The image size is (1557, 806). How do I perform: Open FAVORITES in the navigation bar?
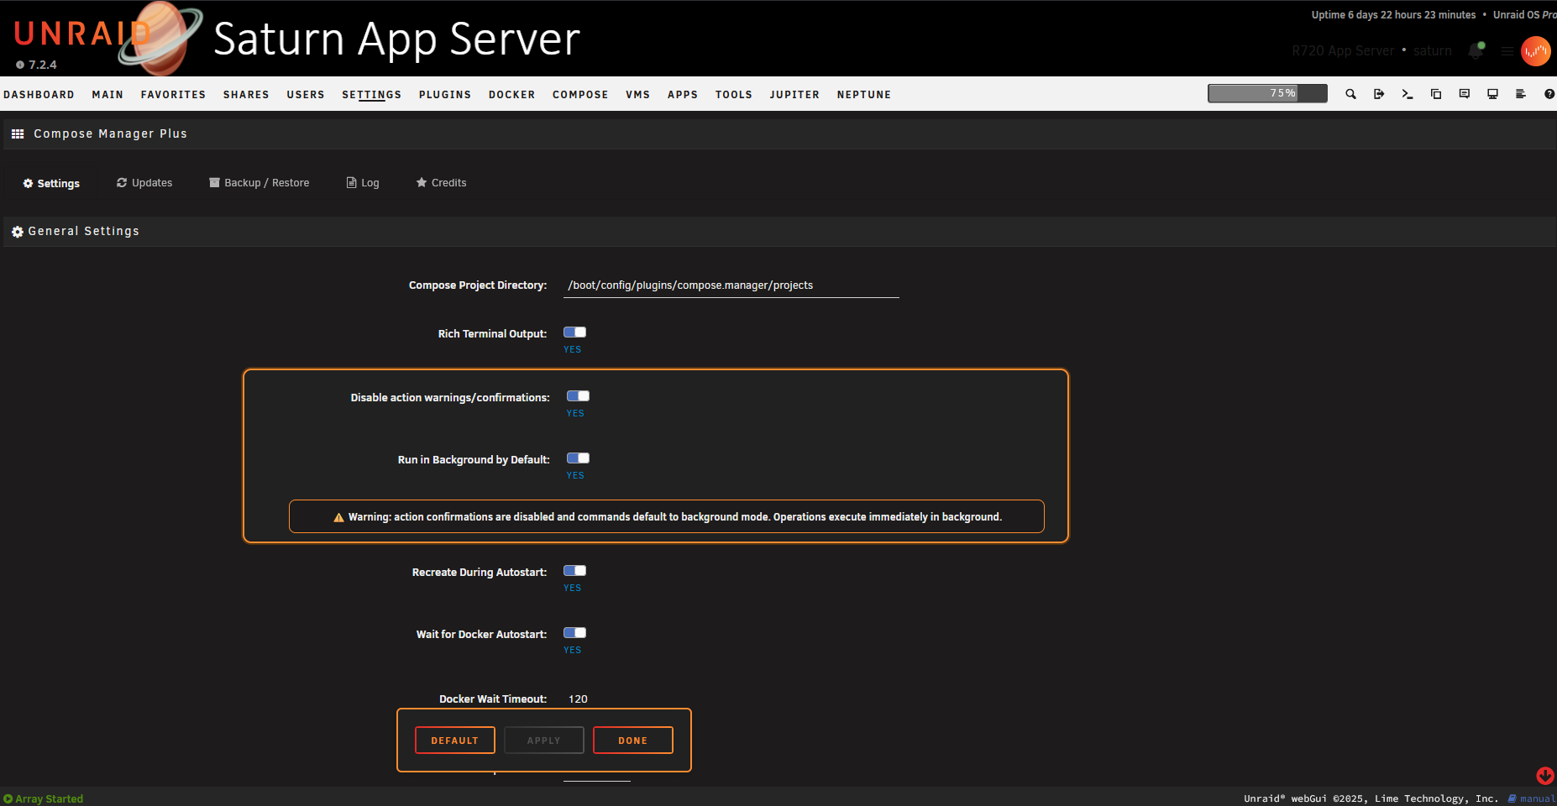coord(173,95)
